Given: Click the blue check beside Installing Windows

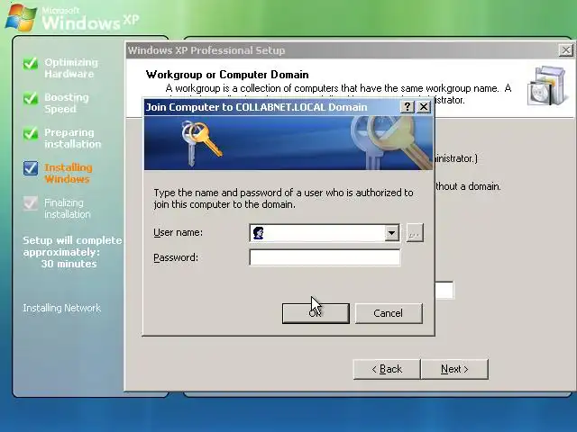Looking at the screenshot, I should [31, 168].
